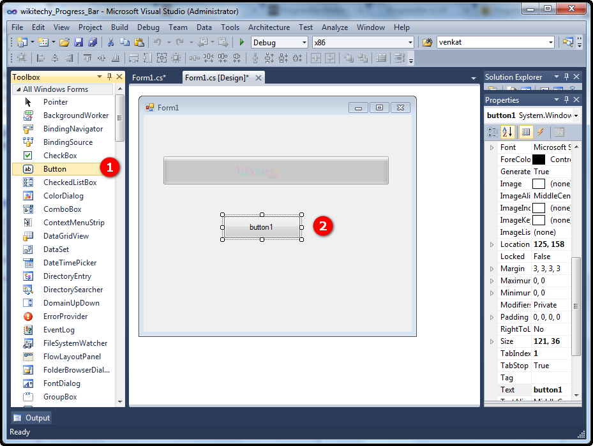Toggle Categorized view in Properties panel
Viewport: 593px width, 446px height.
click(493, 132)
